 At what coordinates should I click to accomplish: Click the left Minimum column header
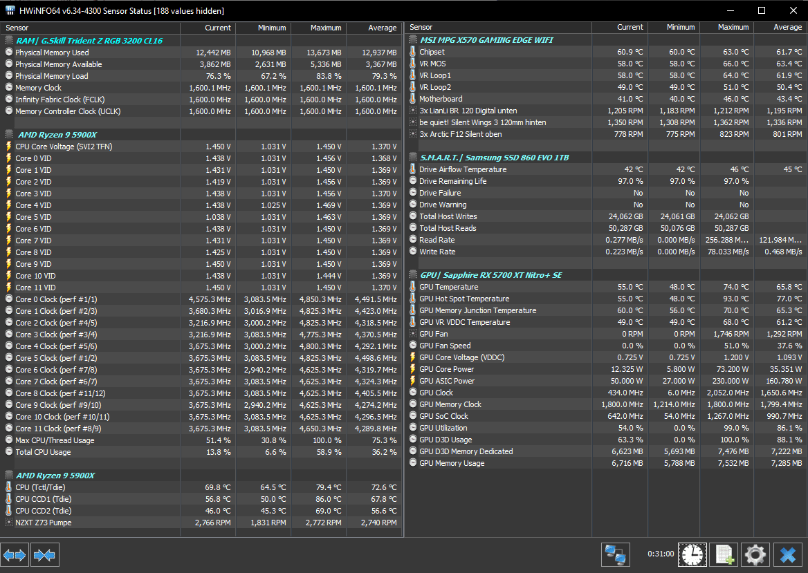264,28
